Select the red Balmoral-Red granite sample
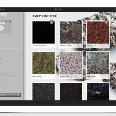 pyautogui.click(x=98, y=32)
